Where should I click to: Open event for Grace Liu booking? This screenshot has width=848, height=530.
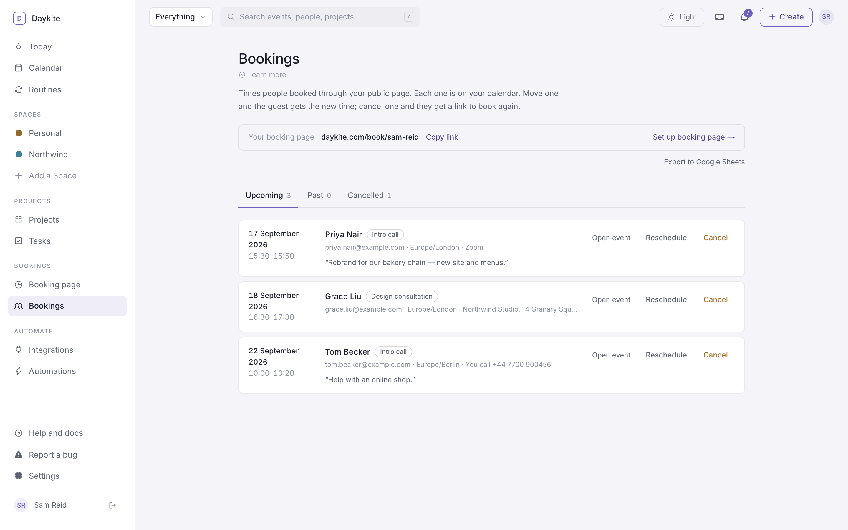(611, 300)
